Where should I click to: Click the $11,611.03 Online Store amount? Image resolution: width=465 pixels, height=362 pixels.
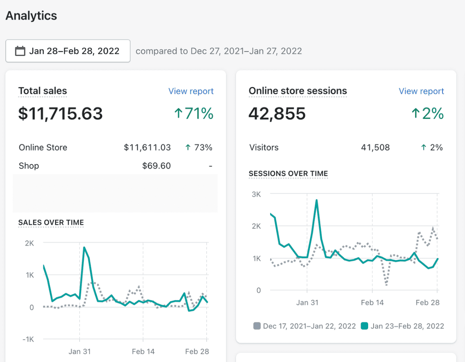click(x=148, y=147)
